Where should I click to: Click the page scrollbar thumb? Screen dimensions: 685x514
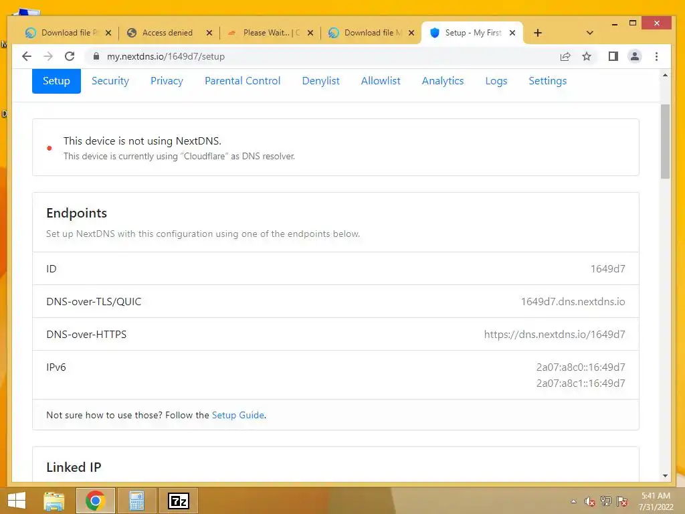pos(665,141)
